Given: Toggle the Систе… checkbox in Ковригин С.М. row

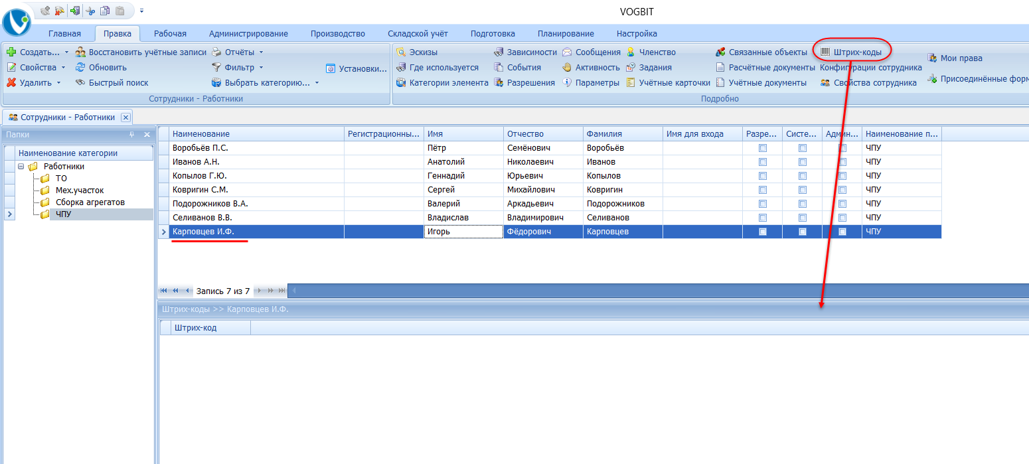Looking at the screenshot, I should pyautogui.click(x=803, y=190).
